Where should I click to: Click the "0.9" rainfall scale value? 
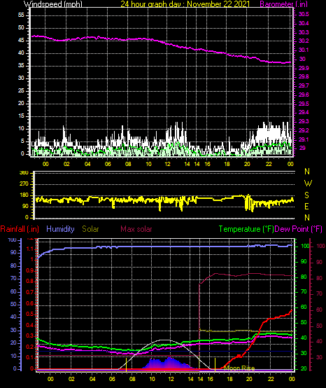(30, 270)
